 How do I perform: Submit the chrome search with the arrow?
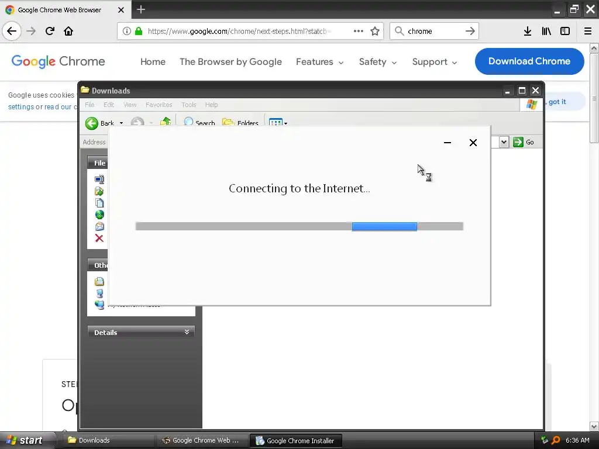coord(470,31)
